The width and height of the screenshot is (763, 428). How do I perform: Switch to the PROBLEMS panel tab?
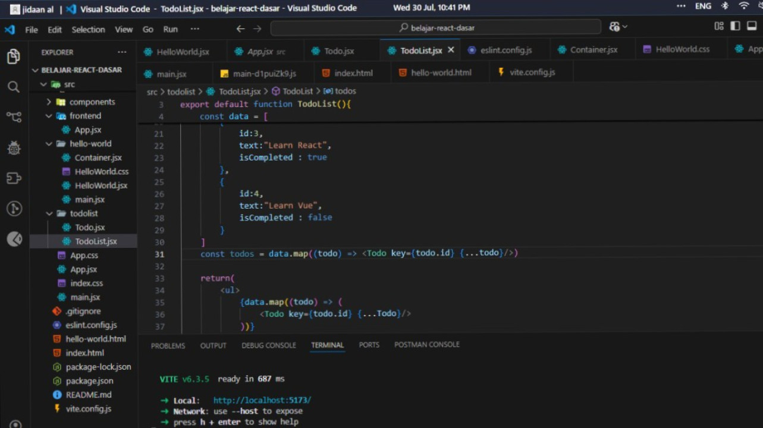(168, 345)
